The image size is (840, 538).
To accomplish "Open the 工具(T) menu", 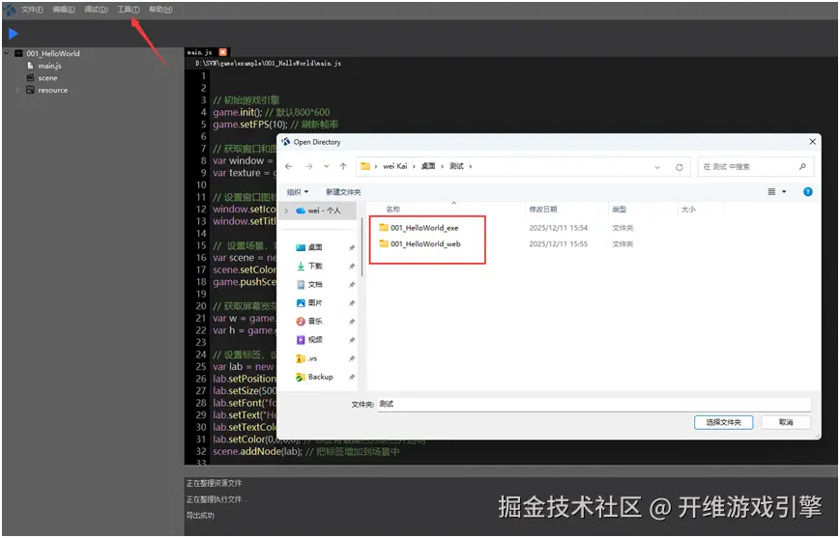I will coord(128,9).
